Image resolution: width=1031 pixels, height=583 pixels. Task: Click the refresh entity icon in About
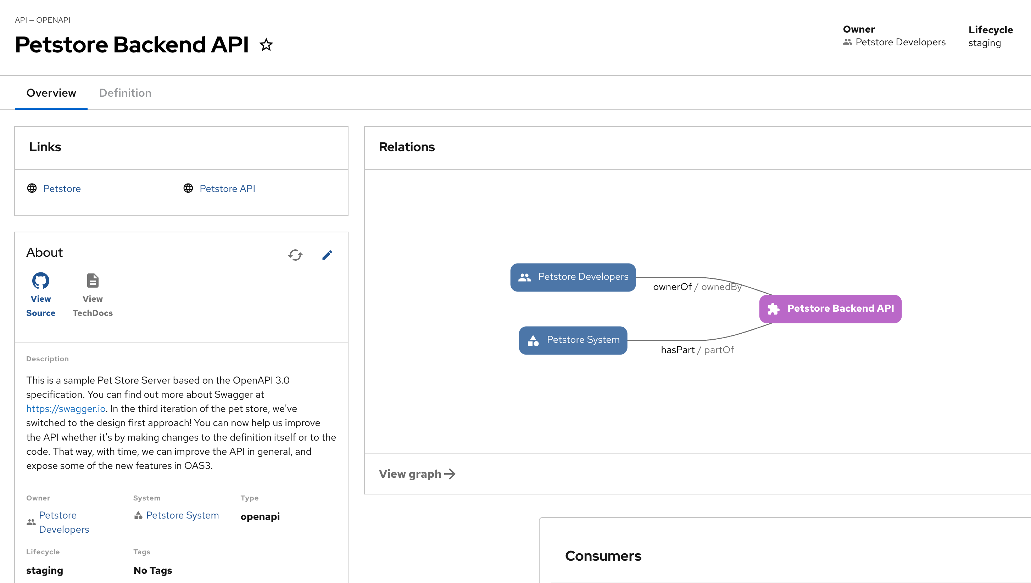(x=295, y=255)
